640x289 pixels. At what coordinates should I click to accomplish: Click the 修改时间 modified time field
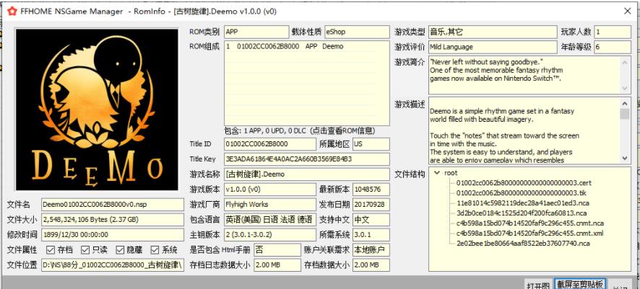click(x=113, y=235)
